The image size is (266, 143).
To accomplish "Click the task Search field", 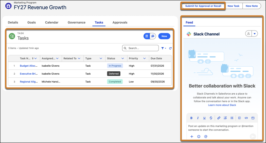I will (140, 48).
